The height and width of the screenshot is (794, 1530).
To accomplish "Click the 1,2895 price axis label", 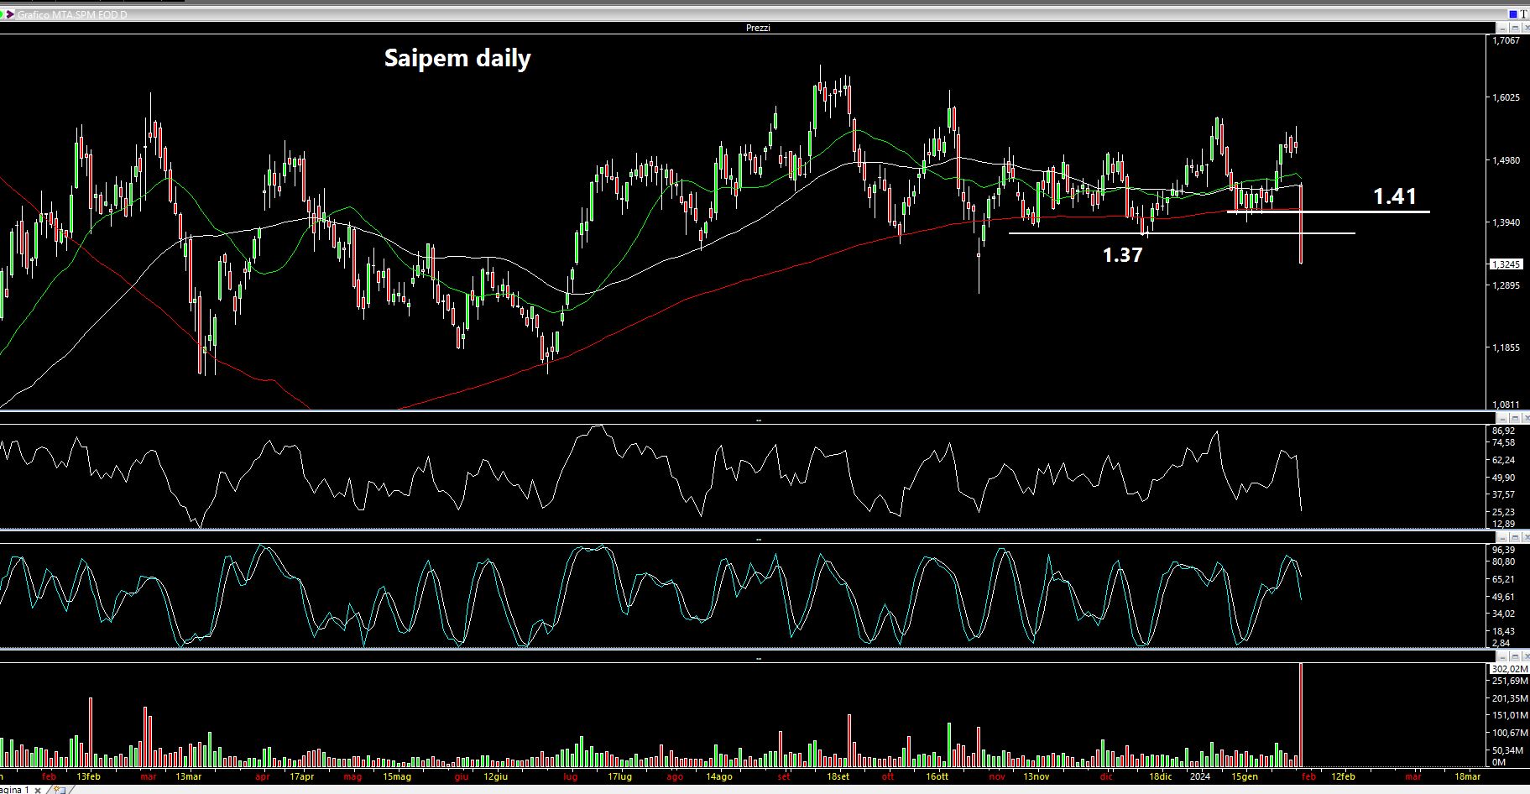I will click(1508, 285).
